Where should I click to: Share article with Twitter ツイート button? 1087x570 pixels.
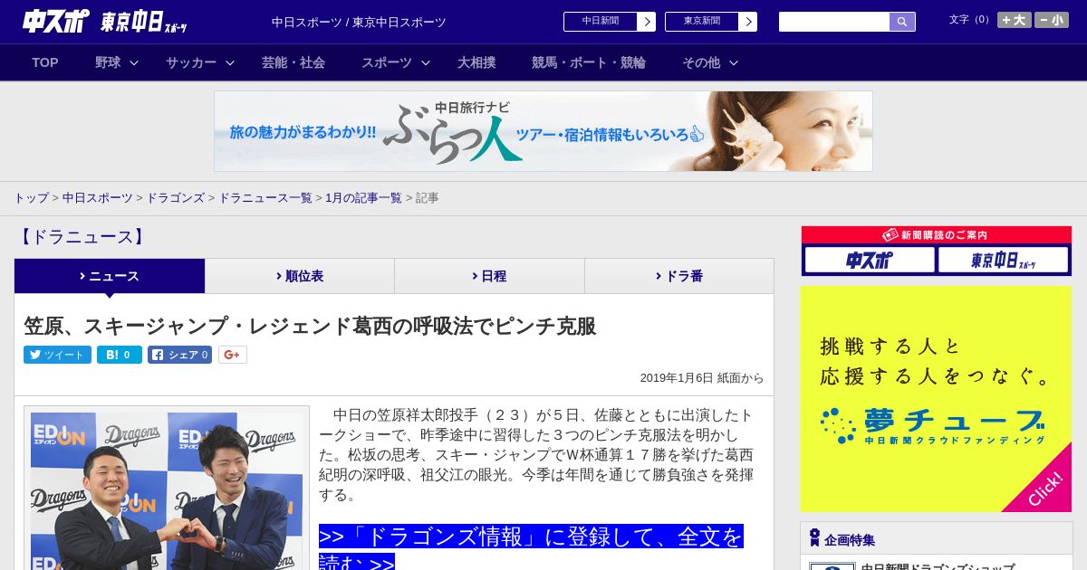coord(58,355)
